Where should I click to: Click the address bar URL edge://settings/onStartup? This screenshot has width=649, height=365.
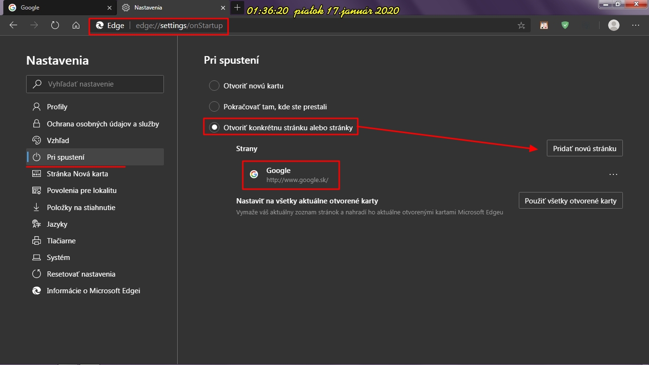tap(179, 26)
